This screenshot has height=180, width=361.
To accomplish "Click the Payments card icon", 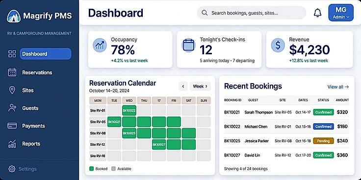I will pyautogui.click(x=12, y=126).
